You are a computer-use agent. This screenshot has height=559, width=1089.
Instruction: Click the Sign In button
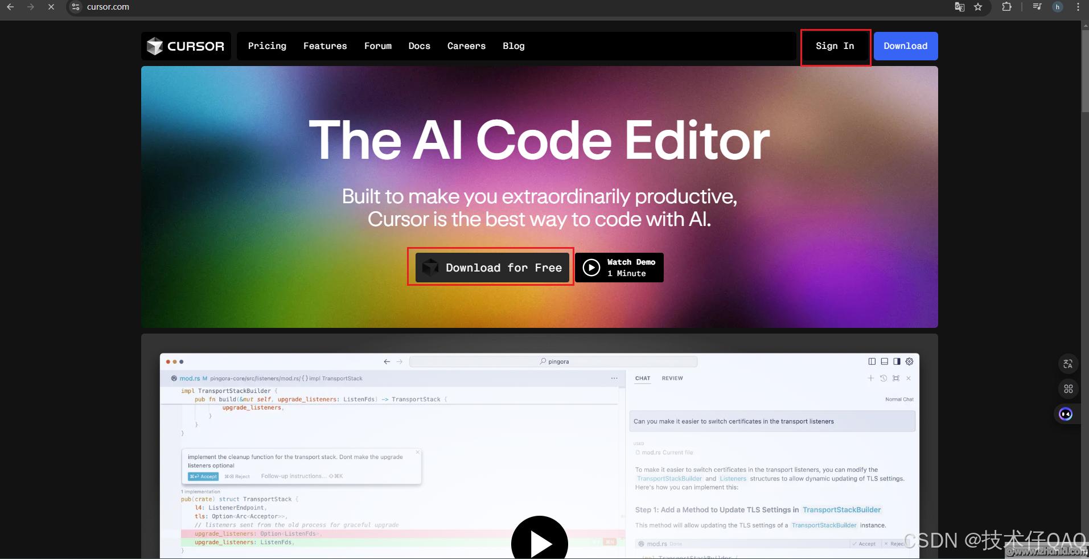[835, 46]
